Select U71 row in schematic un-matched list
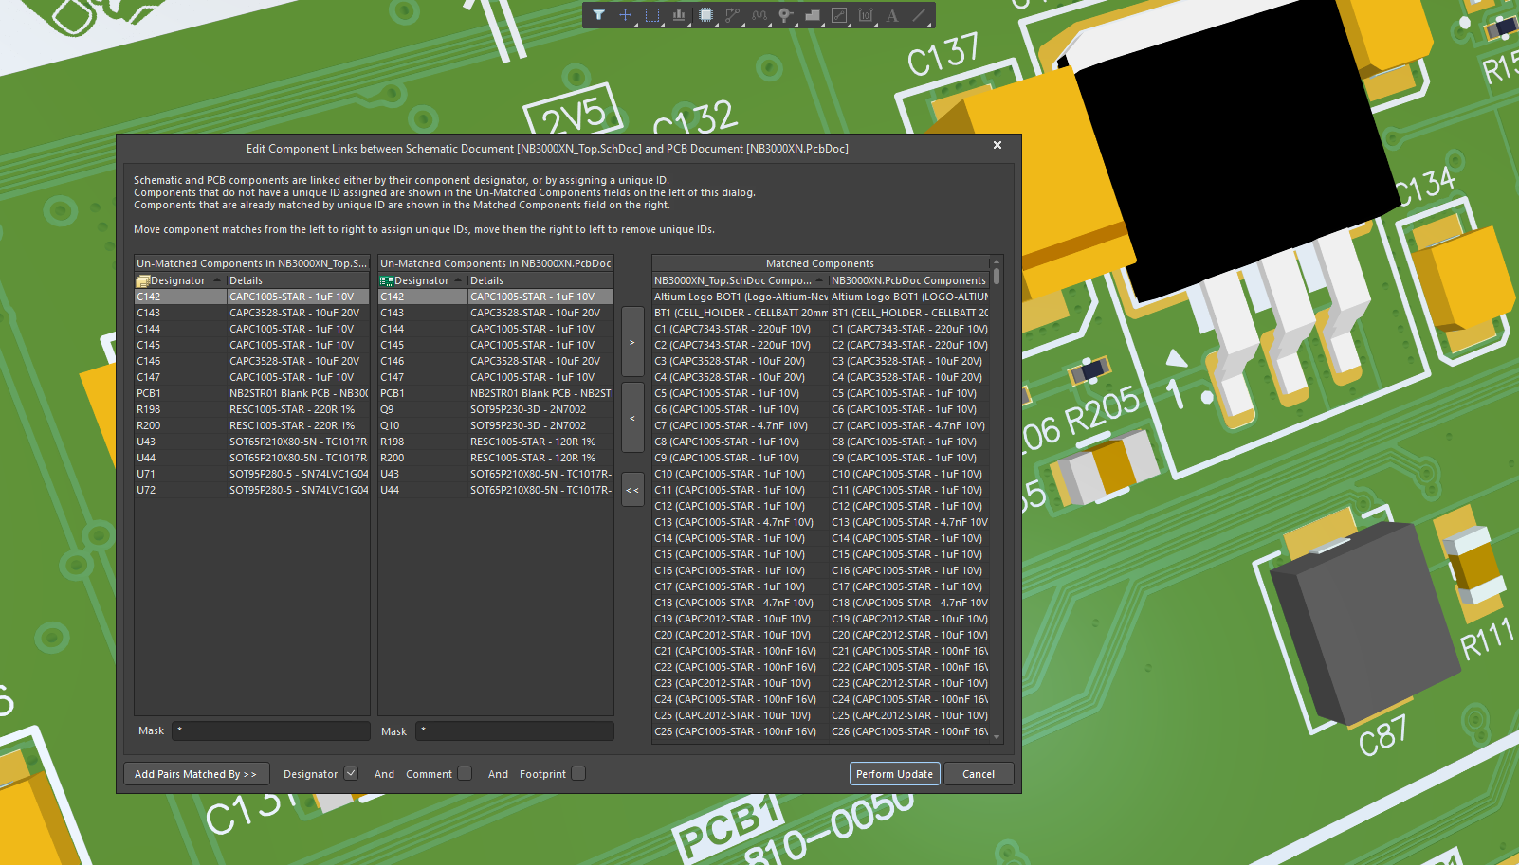 tap(252, 474)
